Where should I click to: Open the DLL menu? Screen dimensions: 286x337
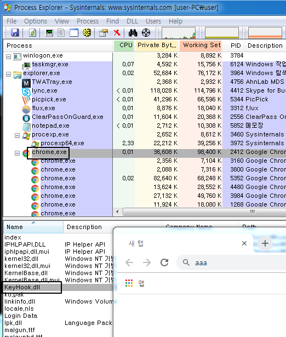point(132,21)
